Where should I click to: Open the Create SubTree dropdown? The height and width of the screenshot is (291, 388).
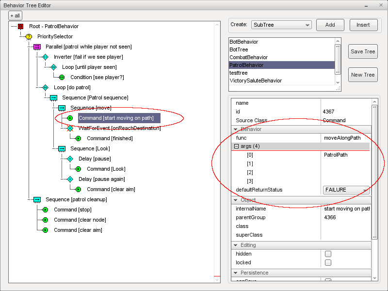click(281, 25)
